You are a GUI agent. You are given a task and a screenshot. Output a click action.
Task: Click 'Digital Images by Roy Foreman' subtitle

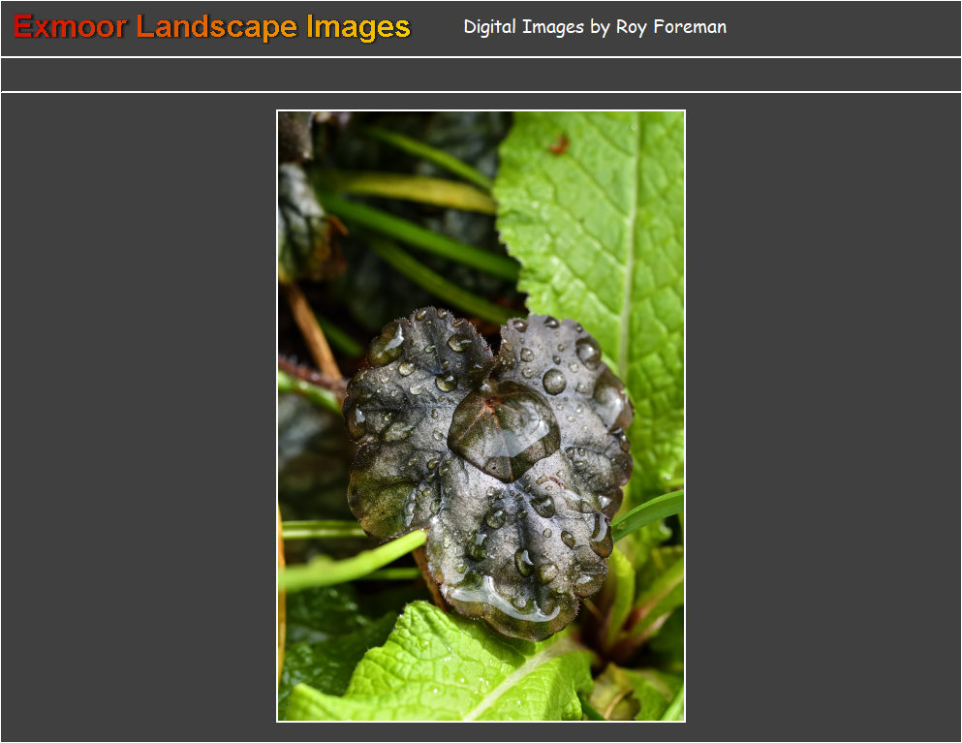594,27
